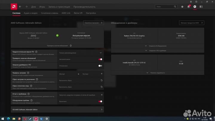Switch to AMD Link tab
Viewport: 215px width, 121px height.
tap(66, 13)
